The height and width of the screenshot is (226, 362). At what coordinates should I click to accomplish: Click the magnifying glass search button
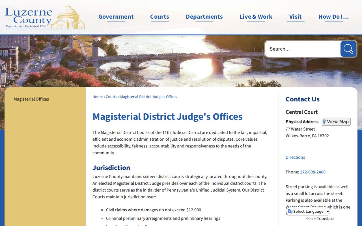click(348, 49)
